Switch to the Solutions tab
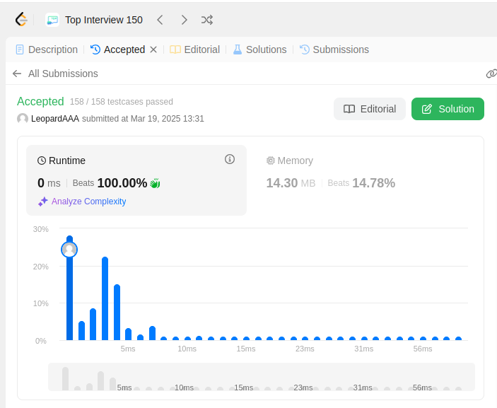 [260, 49]
